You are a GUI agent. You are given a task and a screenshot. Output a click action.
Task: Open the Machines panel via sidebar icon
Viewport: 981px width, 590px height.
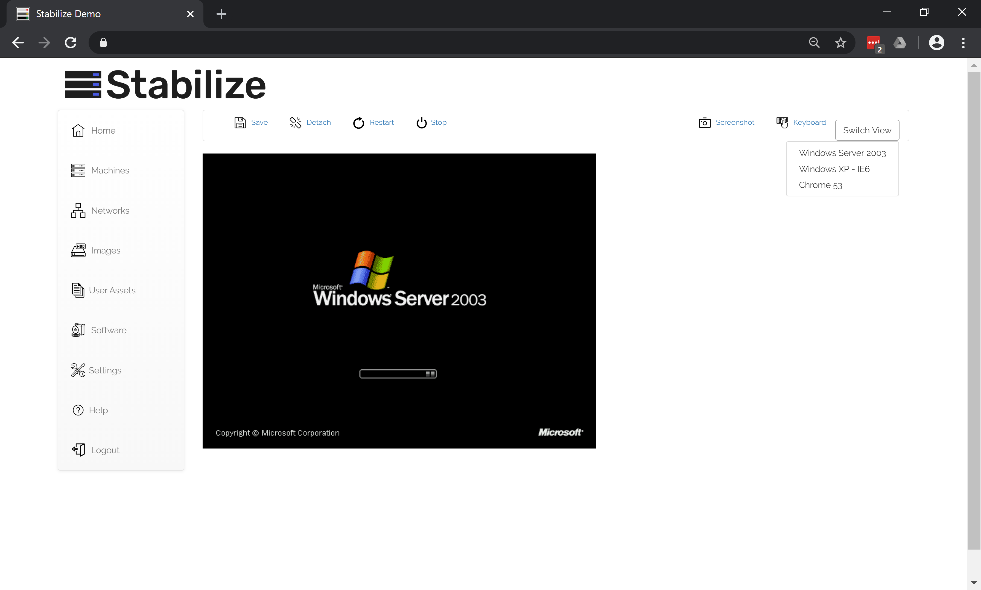click(x=78, y=170)
